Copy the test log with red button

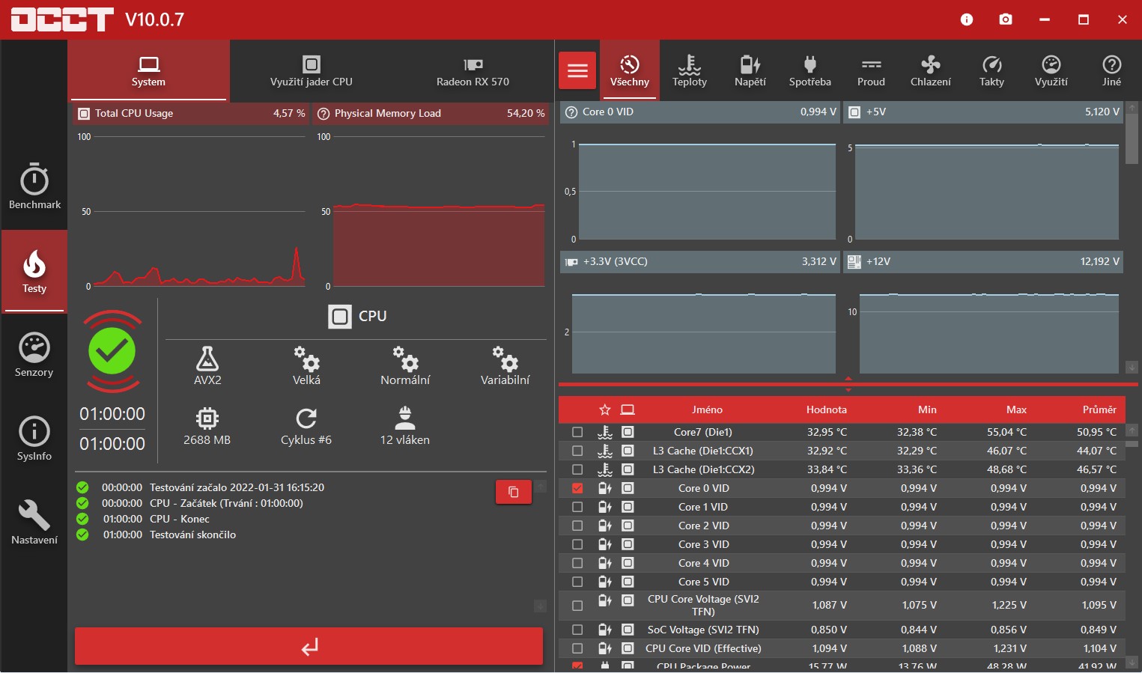(x=514, y=492)
